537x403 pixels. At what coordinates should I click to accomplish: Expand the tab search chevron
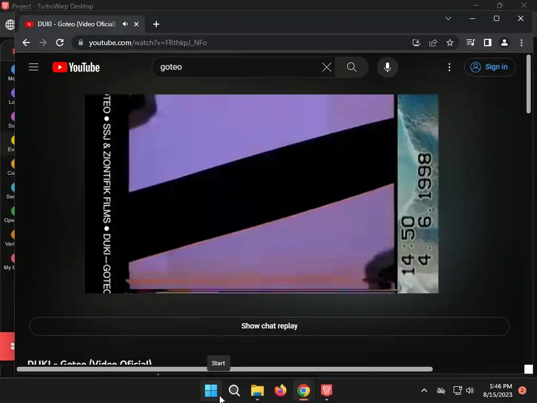448,18
